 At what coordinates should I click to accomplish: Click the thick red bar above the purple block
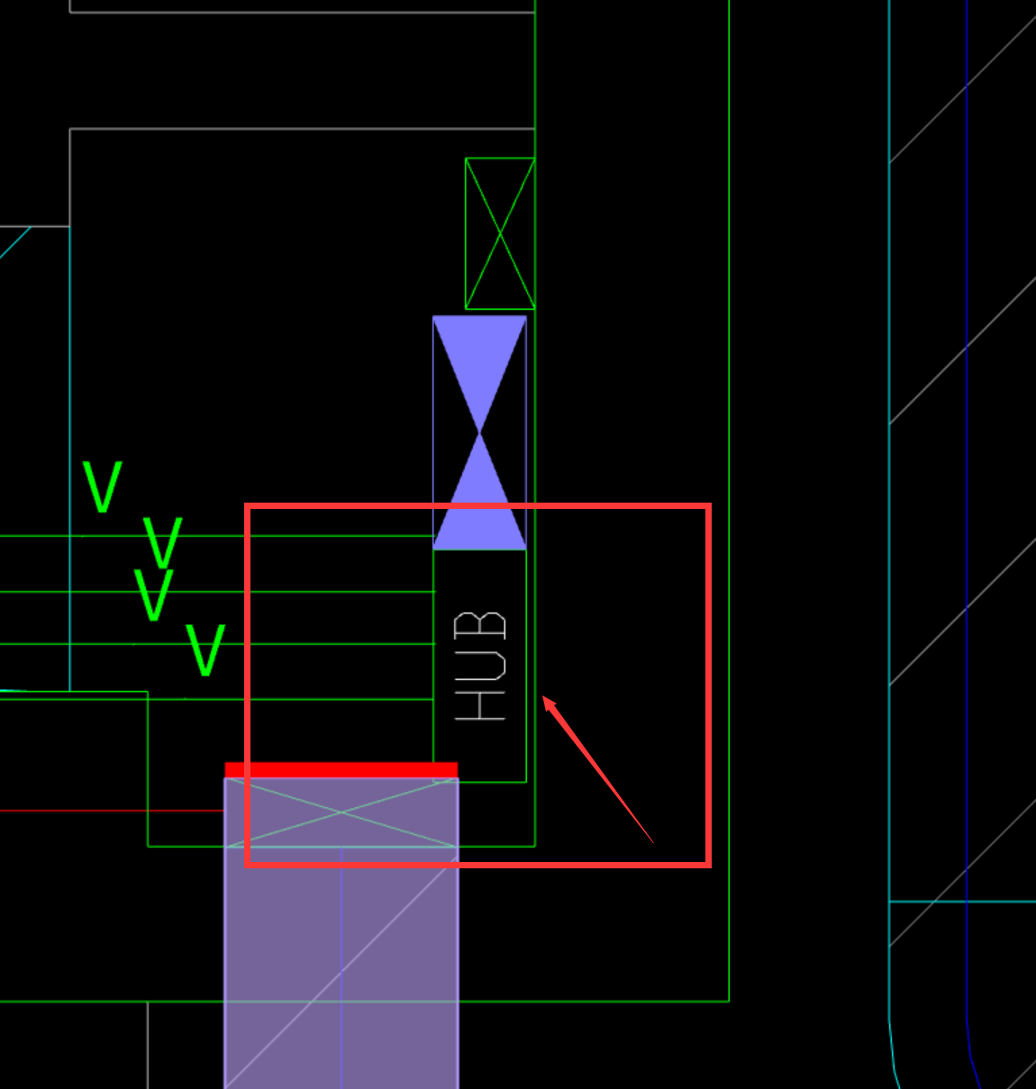pos(341,770)
